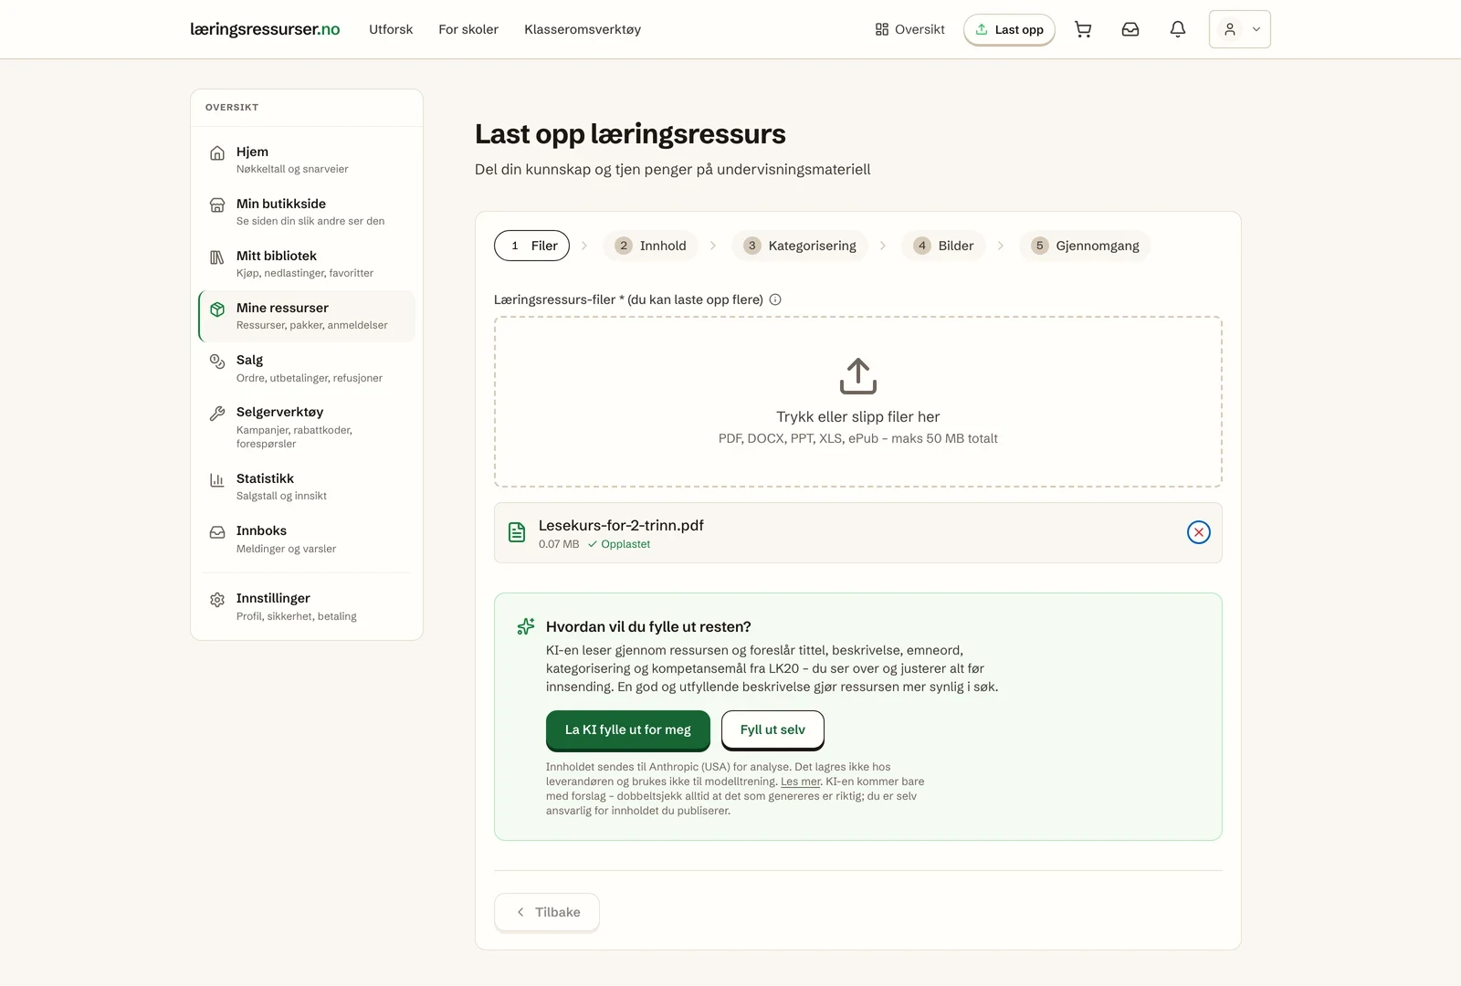
Task: Click the Oversikt grid link in header
Action: pos(909,29)
